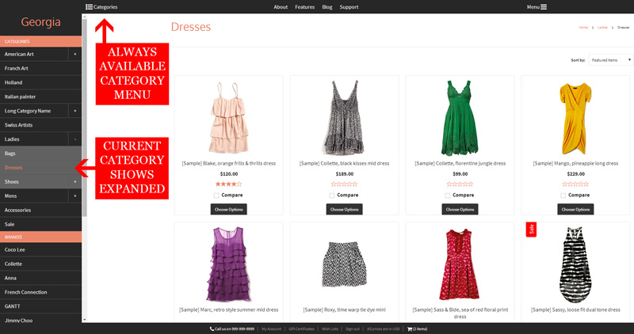This screenshot has height=334, width=634.
Task: Go to Home in breadcrumb
Action: tap(583, 28)
